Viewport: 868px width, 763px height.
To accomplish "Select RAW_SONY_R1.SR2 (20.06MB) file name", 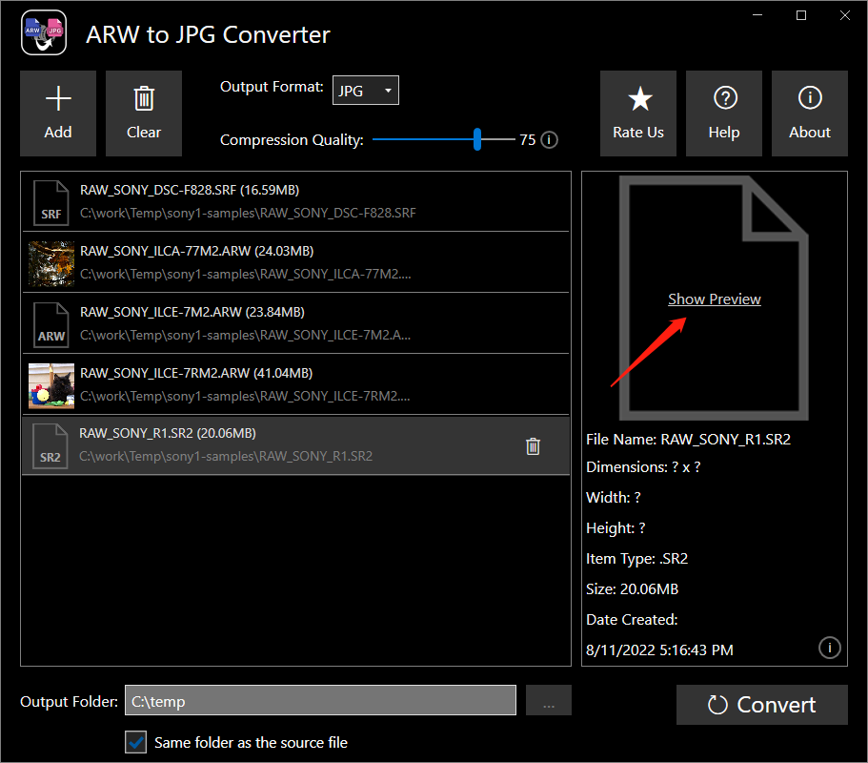I will (168, 433).
